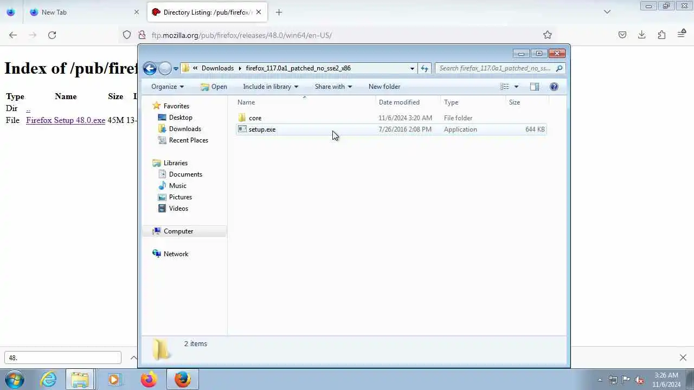Viewport: 694px width, 390px height.
Task: Expand Include in library dropdown
Action: [x=271, y=87]
